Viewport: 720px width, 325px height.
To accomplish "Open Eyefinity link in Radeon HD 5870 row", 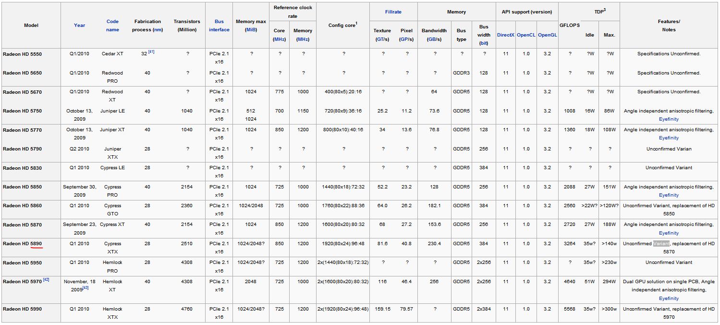I will (x=669, y=233).
